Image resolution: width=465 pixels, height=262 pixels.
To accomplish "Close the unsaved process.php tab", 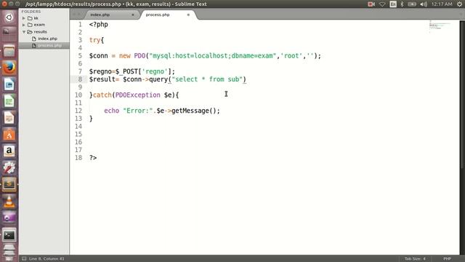I will 188,15.
